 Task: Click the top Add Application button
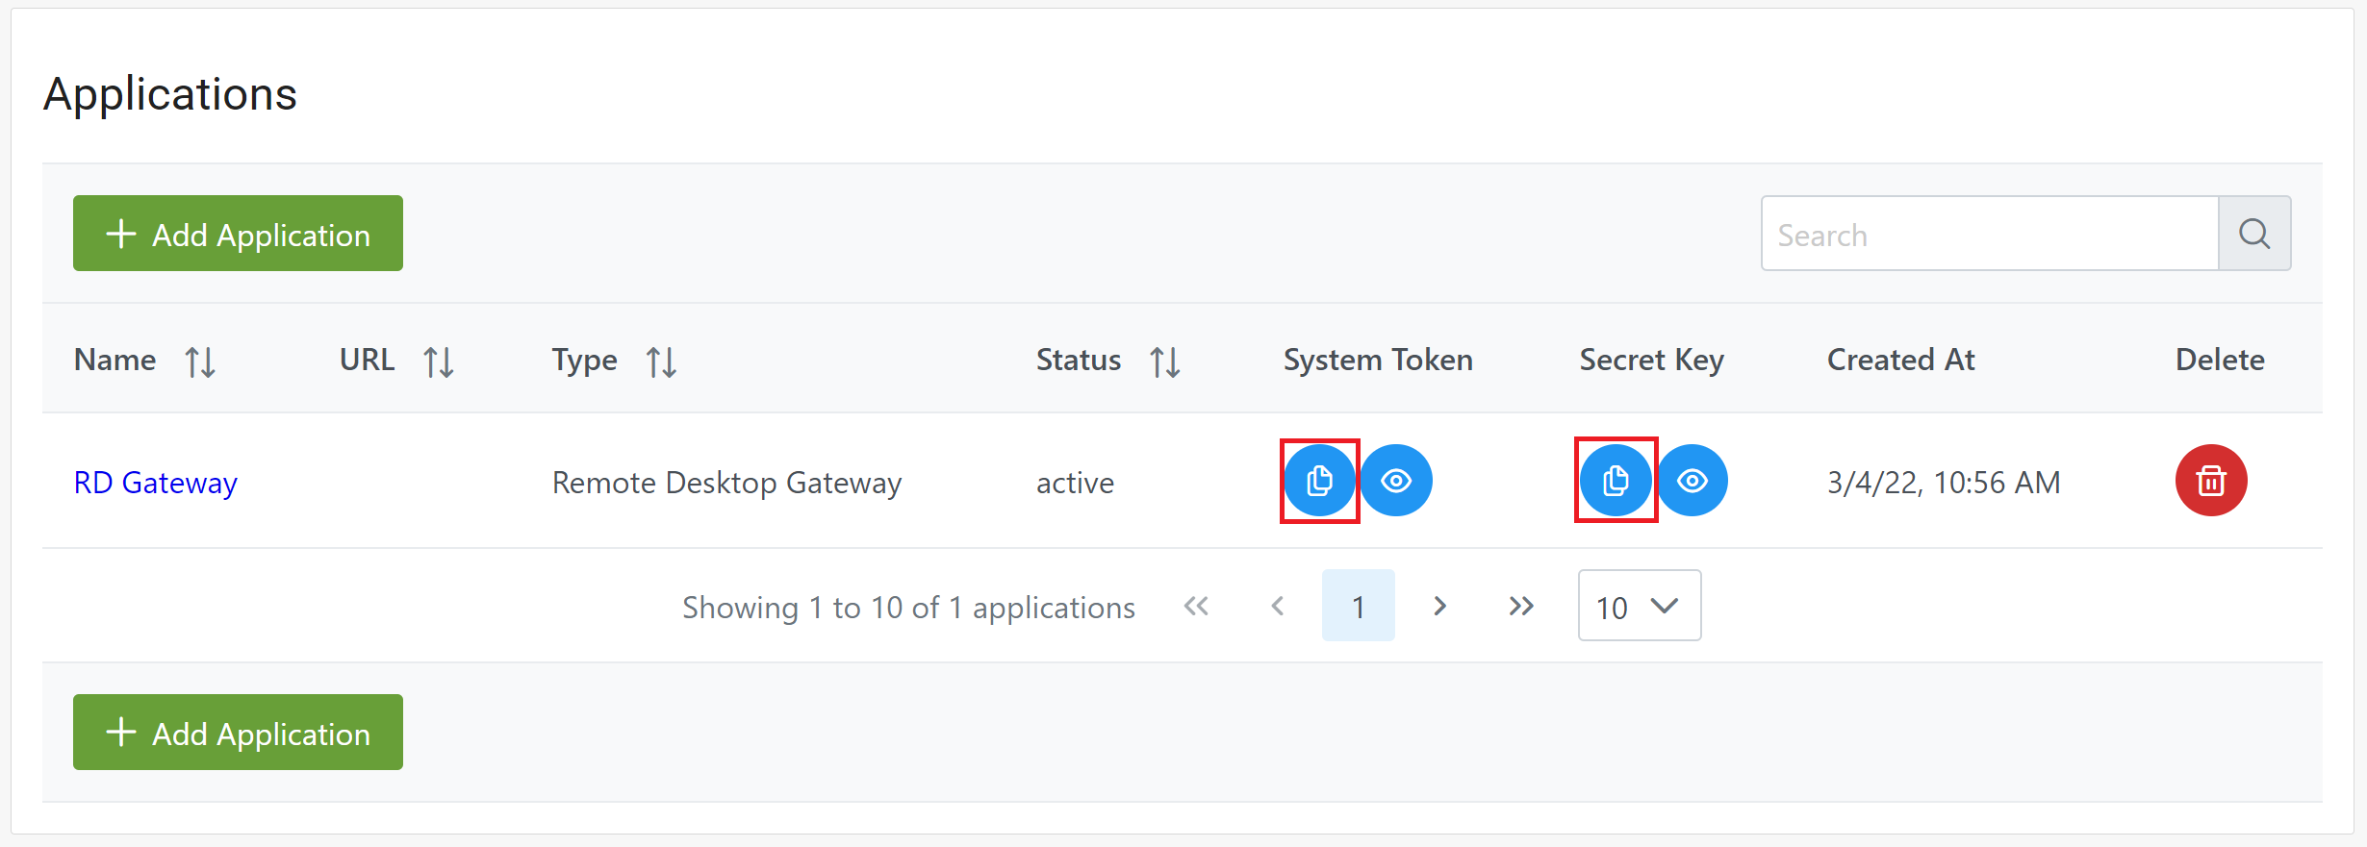click(x=238, y=234)
